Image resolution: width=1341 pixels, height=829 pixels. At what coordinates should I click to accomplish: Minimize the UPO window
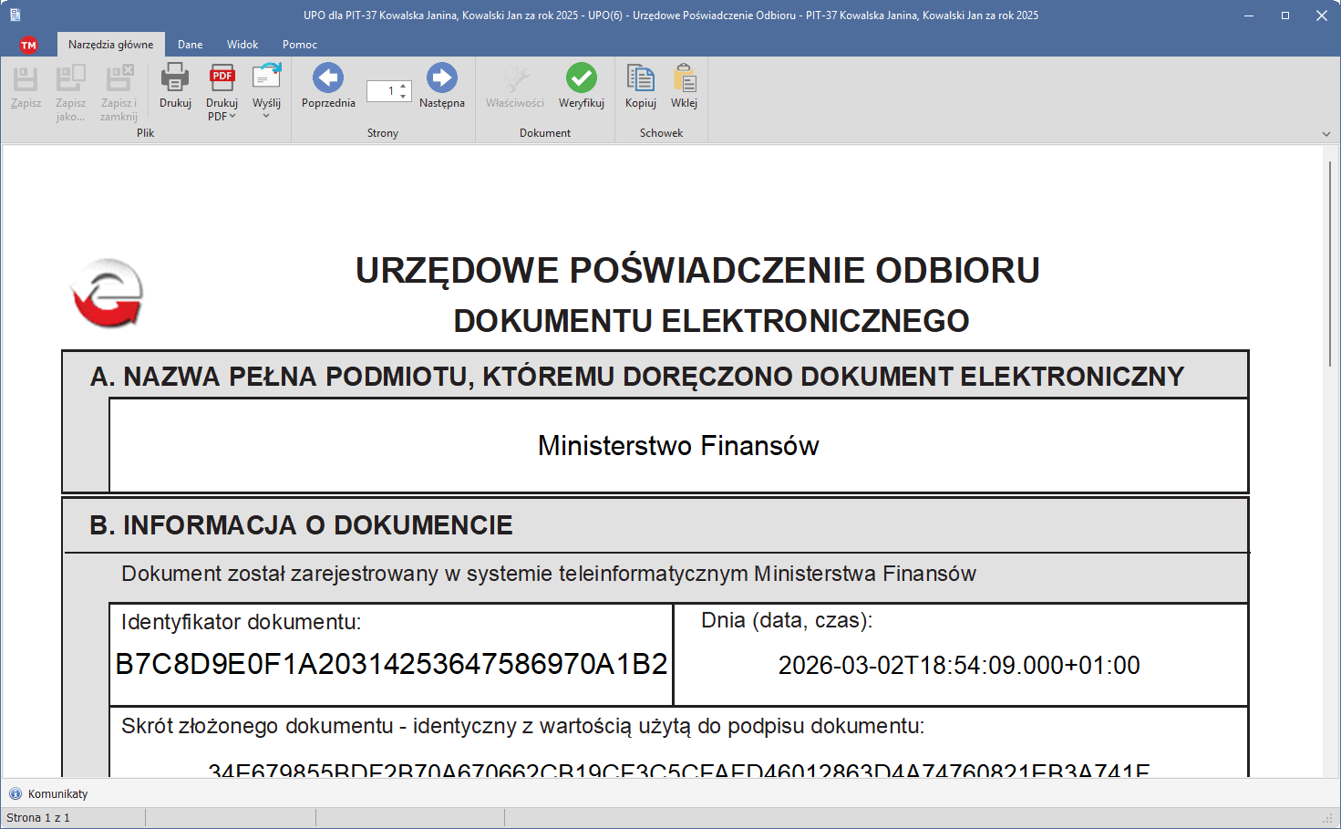(x=1249, y=16)
